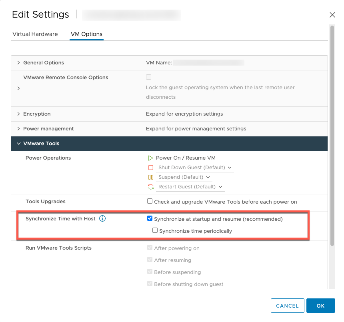The width and height of the screenshot is (344, 322).
Task: Click the collapse chevron beside VMware Tools
Action: (18, 143)
